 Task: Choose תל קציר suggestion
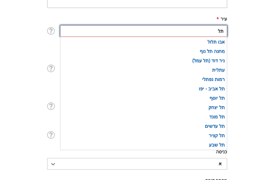(x=216, y=135)
